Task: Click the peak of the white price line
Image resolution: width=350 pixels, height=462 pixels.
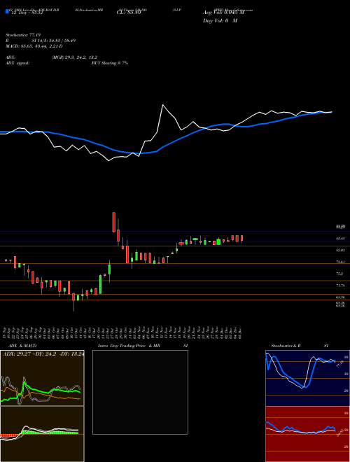Action: pos(162,104)
